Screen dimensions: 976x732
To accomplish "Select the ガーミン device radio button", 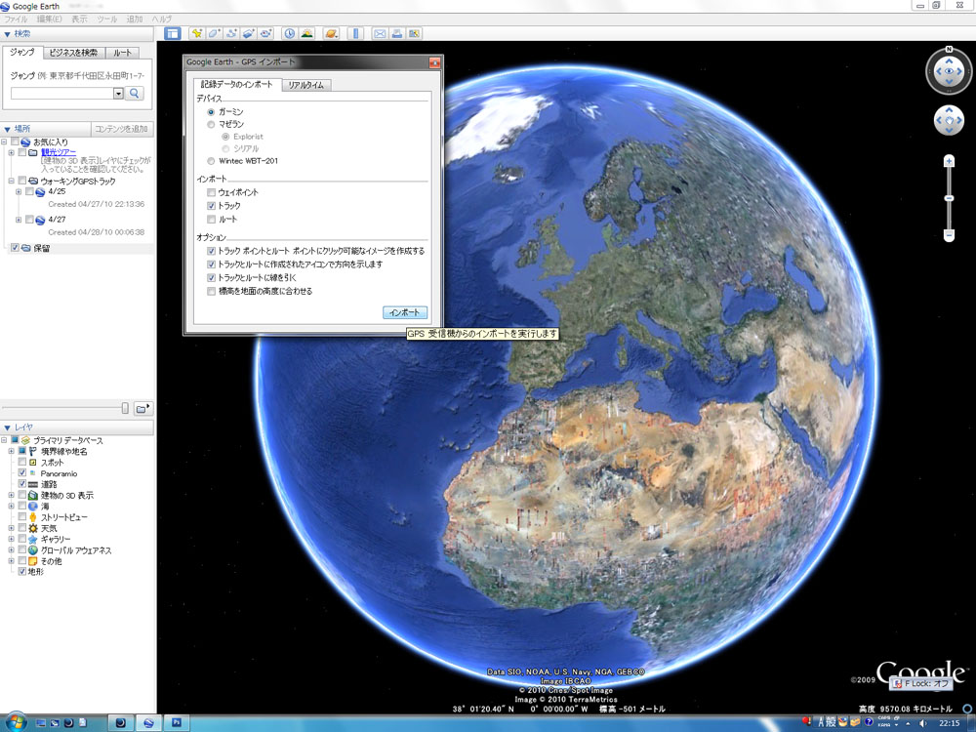I will click(211, 112).
